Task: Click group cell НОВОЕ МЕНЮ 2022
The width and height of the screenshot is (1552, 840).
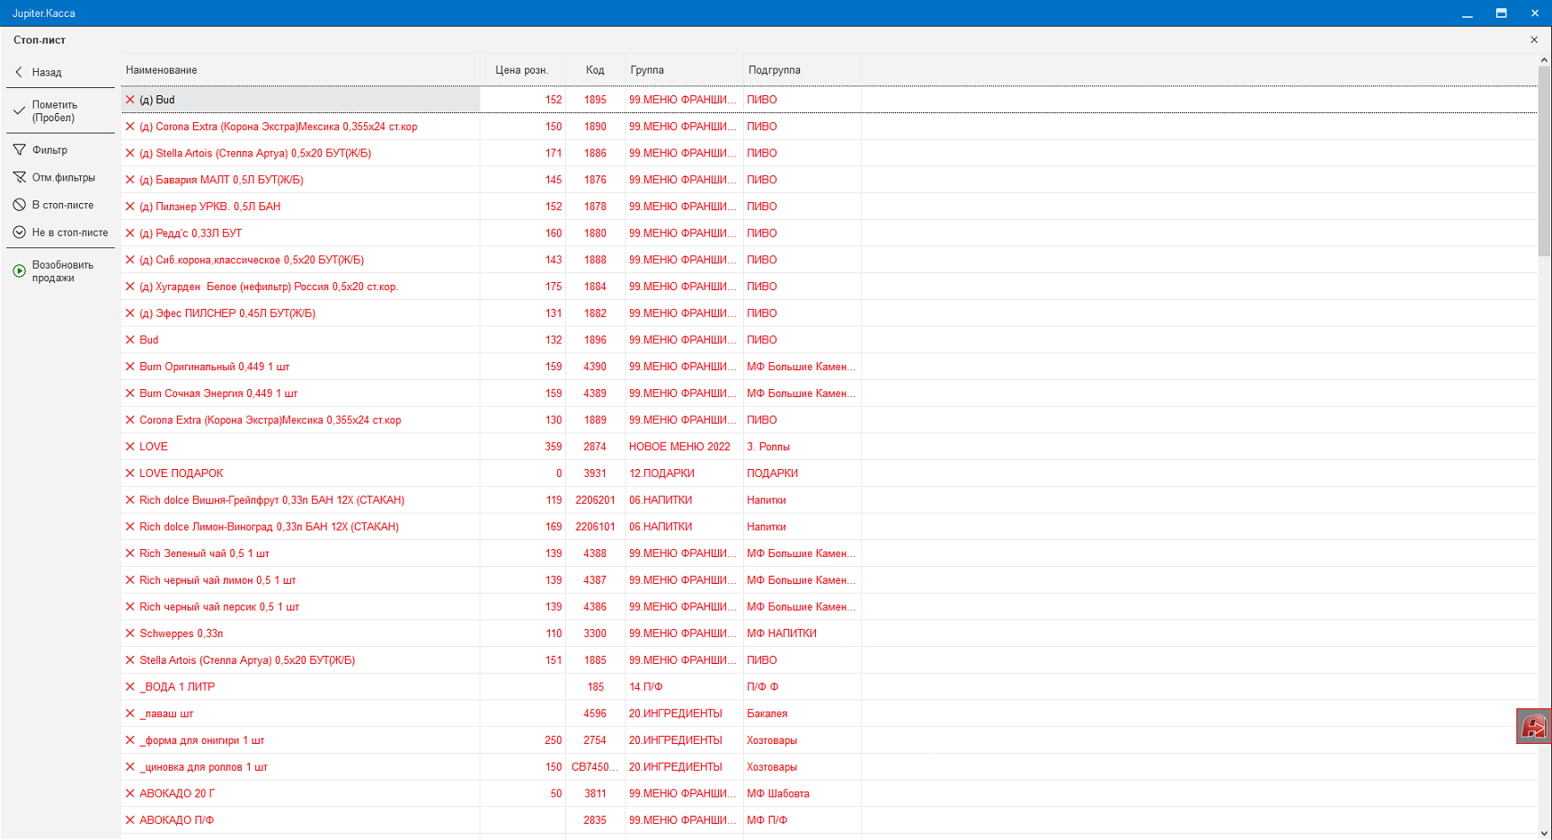Action: pyautogui.click(x=684, y=447)
